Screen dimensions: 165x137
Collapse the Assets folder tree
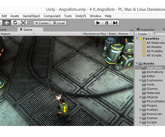(x=137, y=63)
